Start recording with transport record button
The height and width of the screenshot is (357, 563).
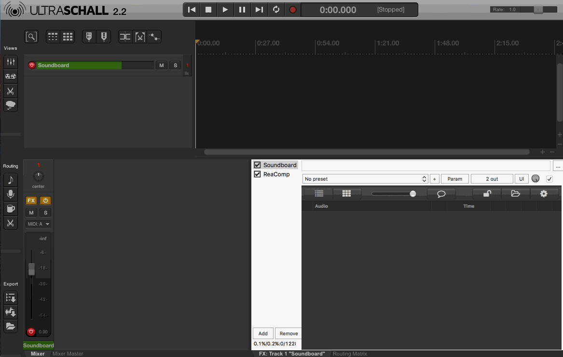(x=293, y=10)
